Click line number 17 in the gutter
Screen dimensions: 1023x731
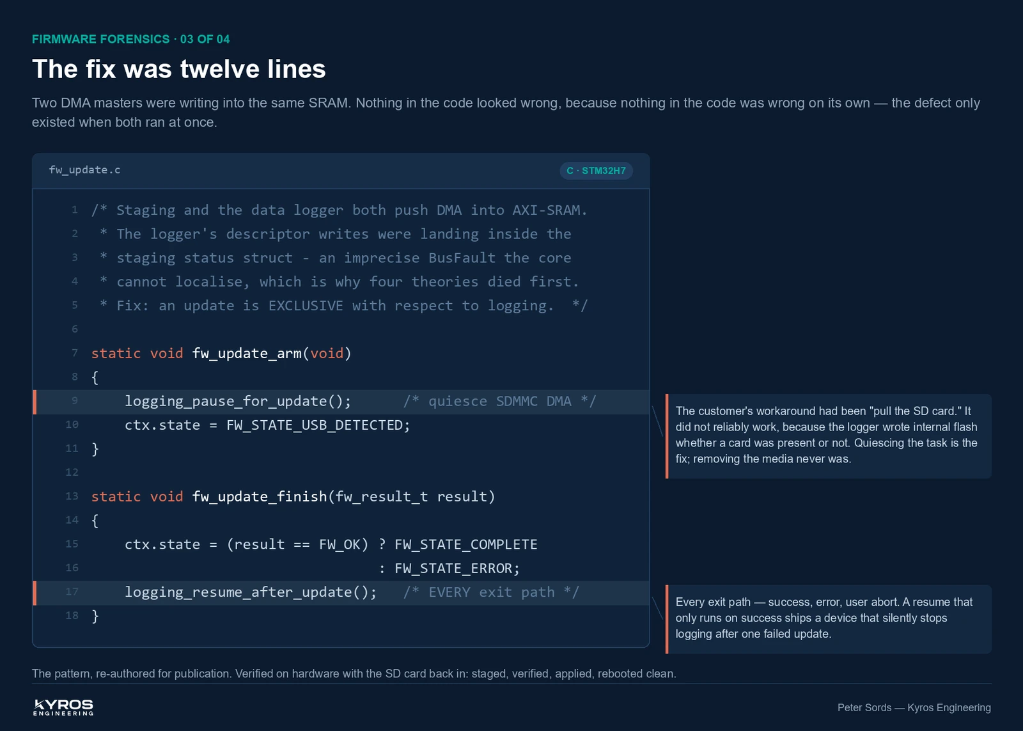pos(72,592)
